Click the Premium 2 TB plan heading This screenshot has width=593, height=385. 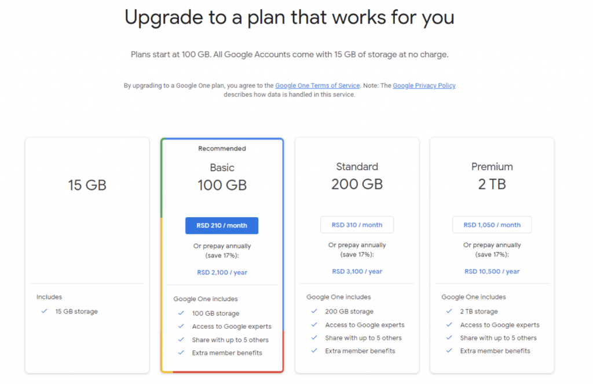tap(492, 175)
